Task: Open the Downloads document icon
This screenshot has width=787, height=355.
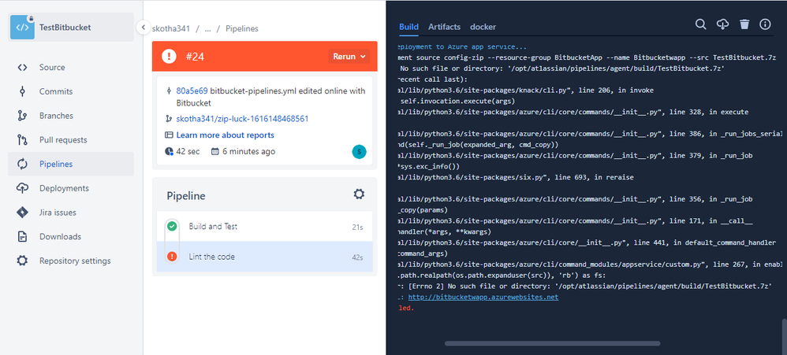Action: 22,236
